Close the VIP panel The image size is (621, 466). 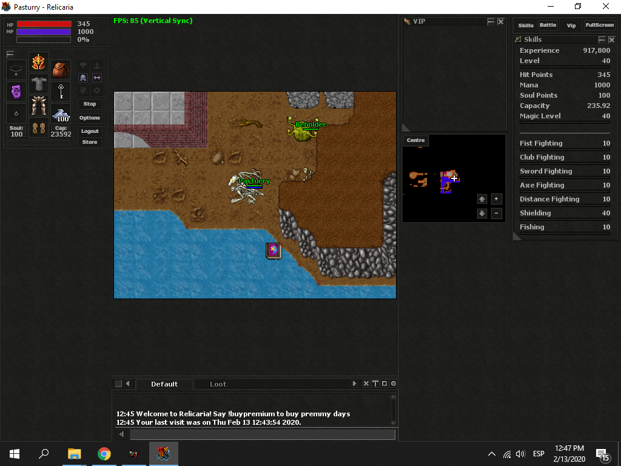500,22
